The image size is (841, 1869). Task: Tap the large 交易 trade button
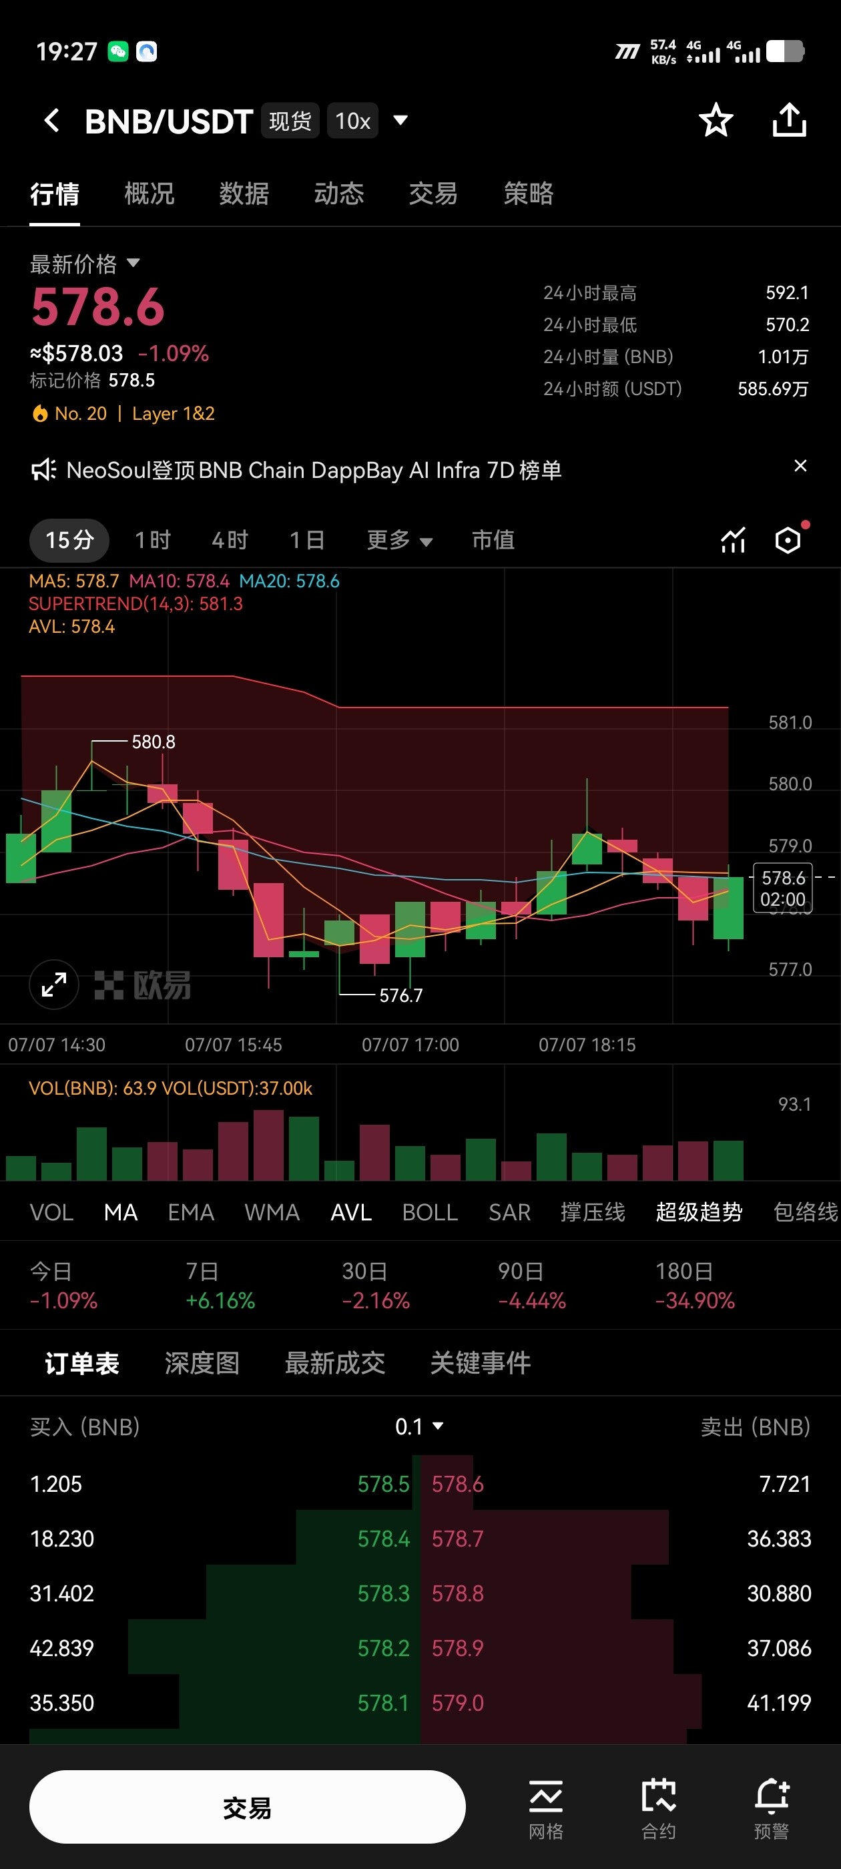coord(248,1808)
